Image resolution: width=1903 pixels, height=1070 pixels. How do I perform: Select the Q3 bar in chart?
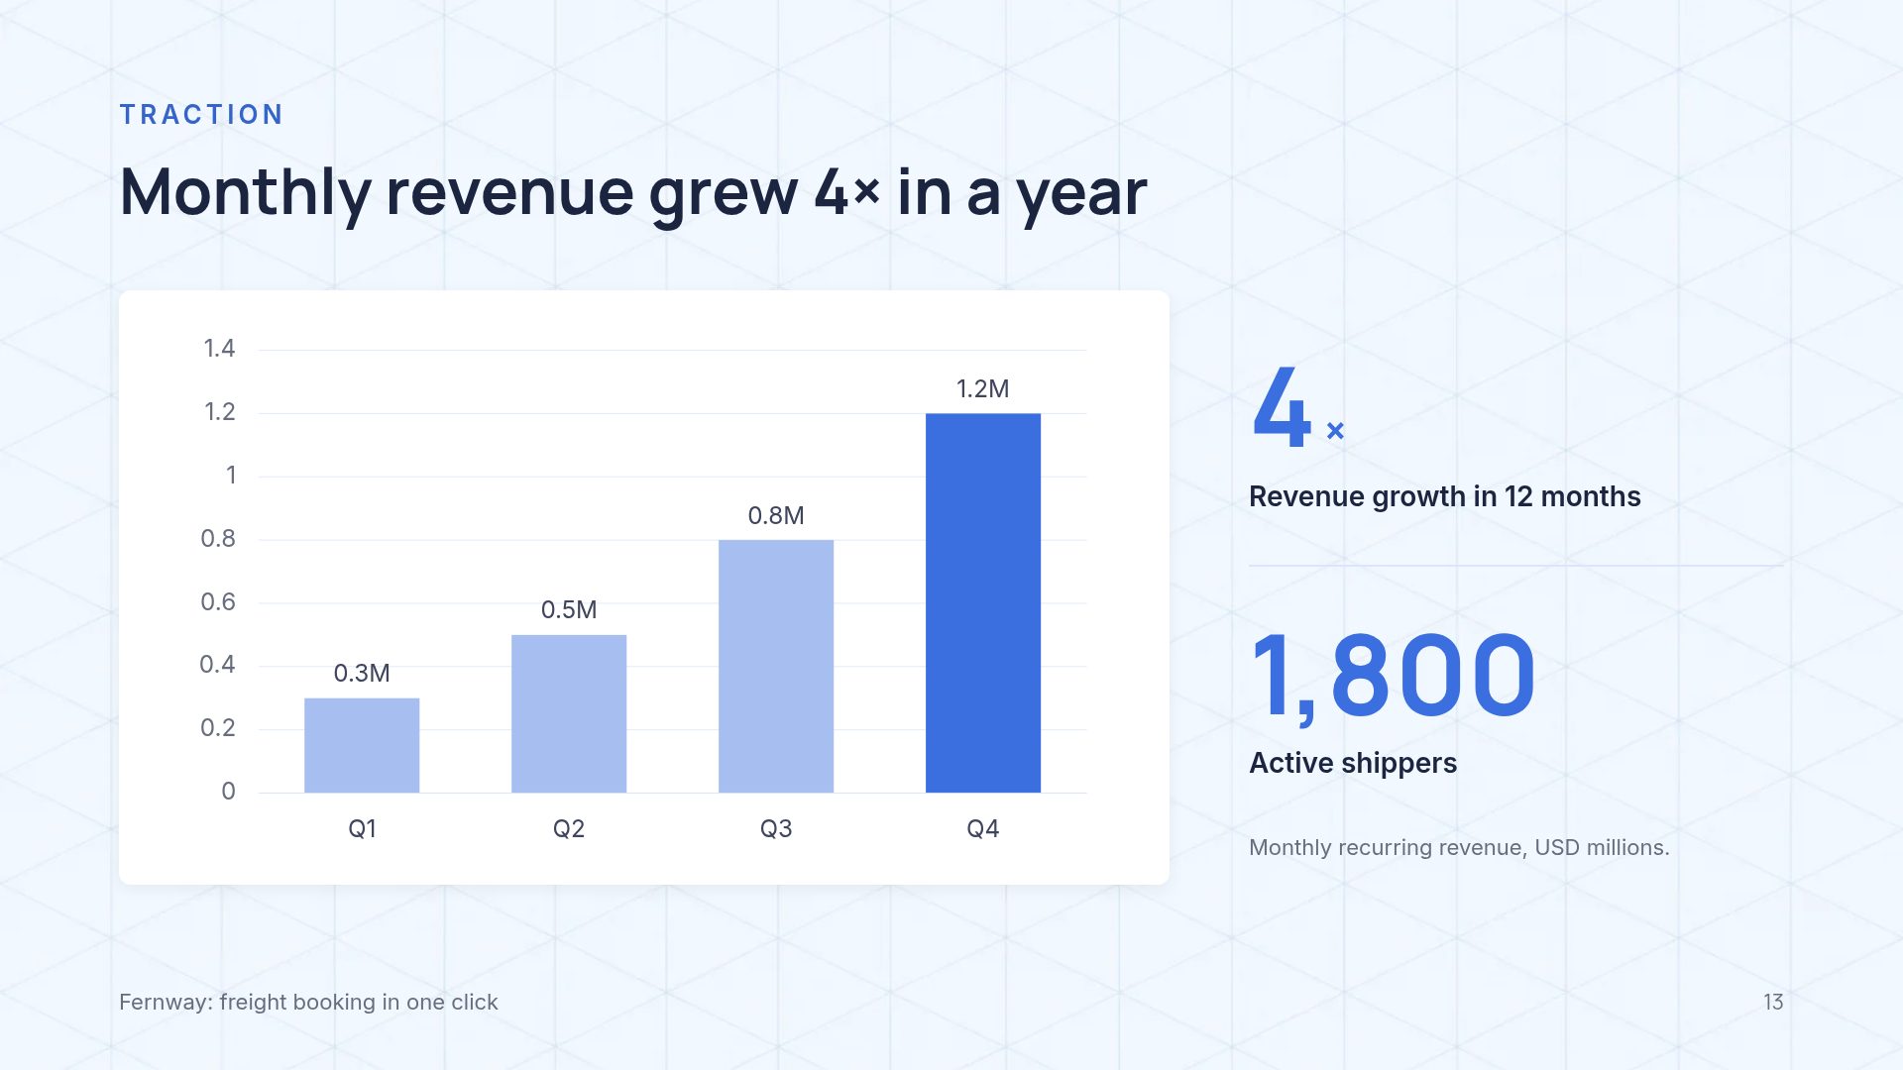click(x=776, y=666)
